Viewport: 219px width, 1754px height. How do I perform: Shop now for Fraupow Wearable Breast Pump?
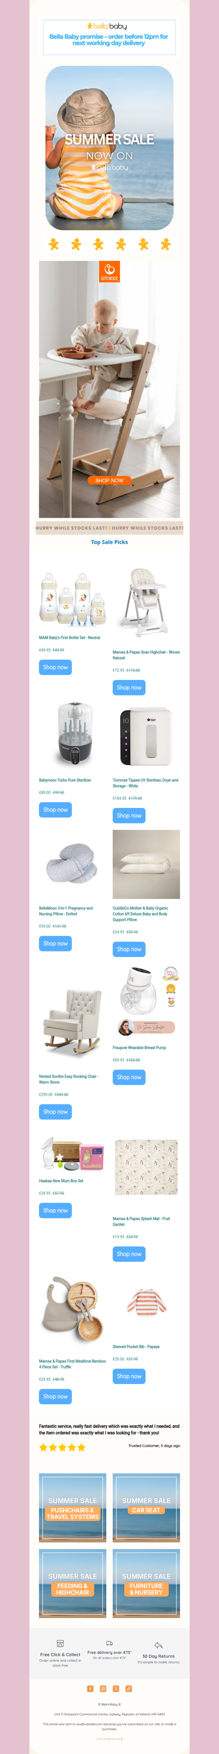click(x=129, y=1077)
